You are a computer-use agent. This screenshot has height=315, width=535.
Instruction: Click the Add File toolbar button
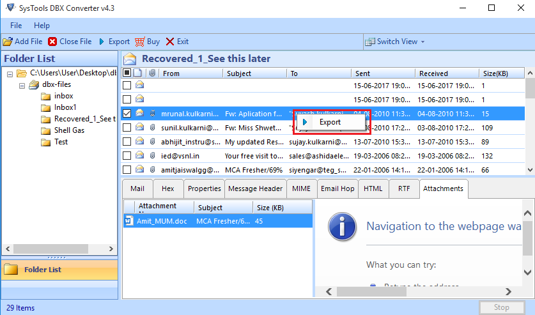[x=22, y=42]
